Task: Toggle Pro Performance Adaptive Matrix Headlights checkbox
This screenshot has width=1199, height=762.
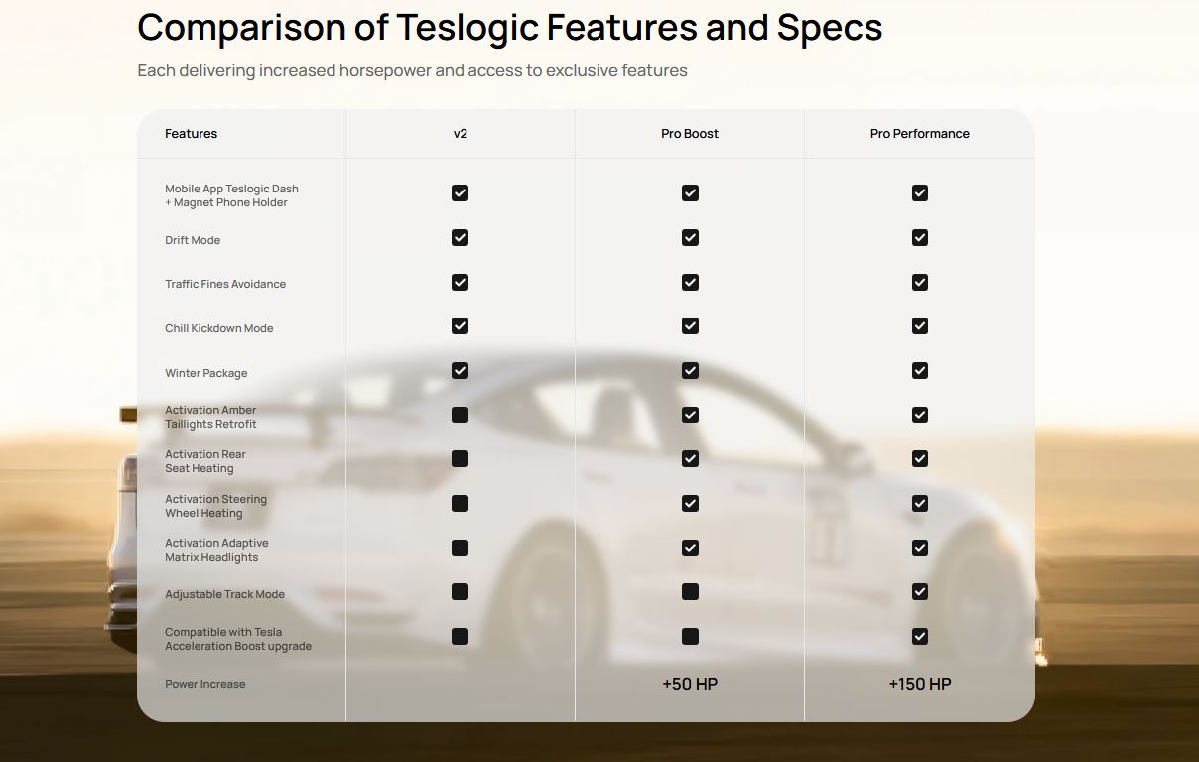Action: coord(920,548)
